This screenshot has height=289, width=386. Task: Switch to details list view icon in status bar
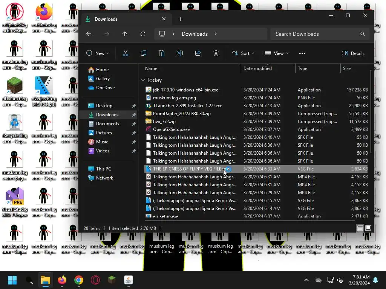pyautogui.click(x=360, y=228)
